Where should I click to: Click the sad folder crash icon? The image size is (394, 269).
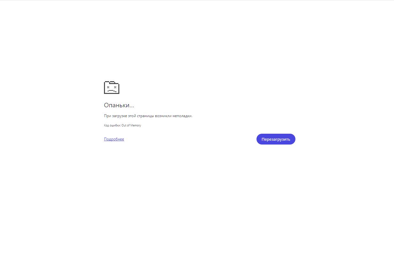click(x=112, y=88)
